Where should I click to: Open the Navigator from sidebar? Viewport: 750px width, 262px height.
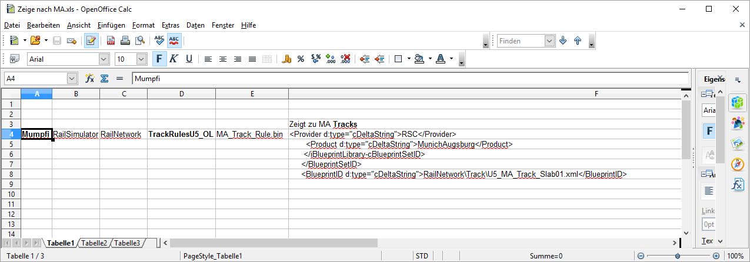coord(738,164)
